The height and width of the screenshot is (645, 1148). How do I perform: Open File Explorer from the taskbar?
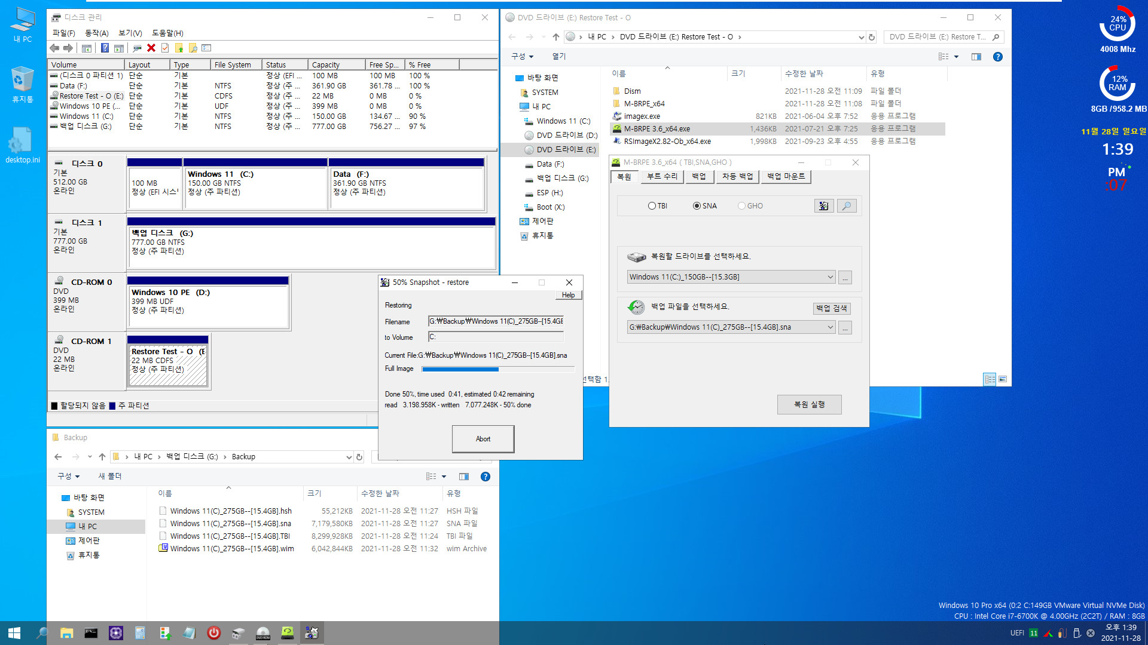(x=66, y=633)
